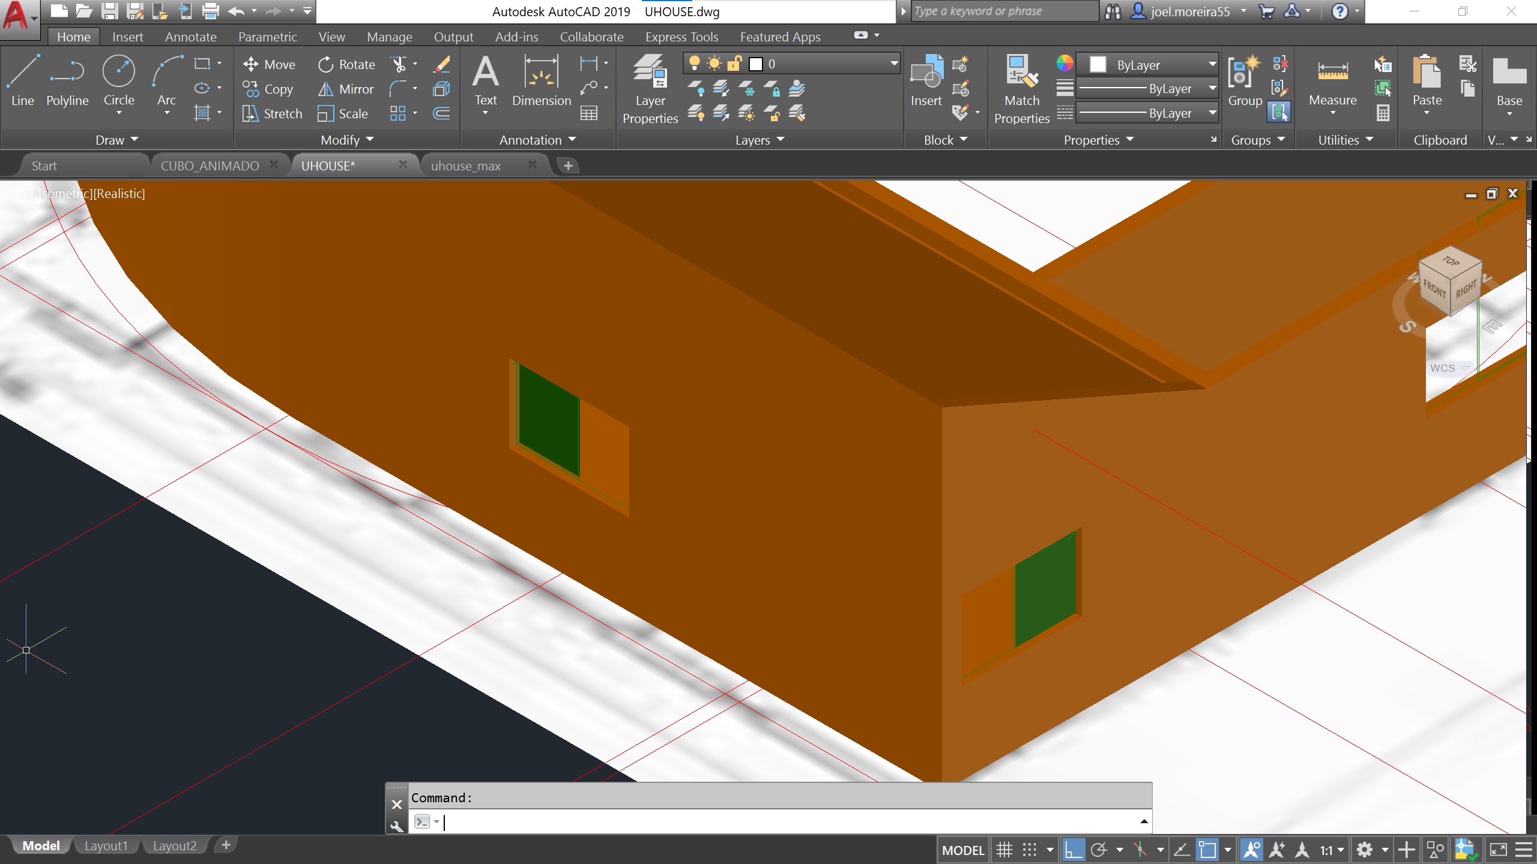Open the View ribbon tab
This screenshot has width=1537, height=864.
pos(331,37)
